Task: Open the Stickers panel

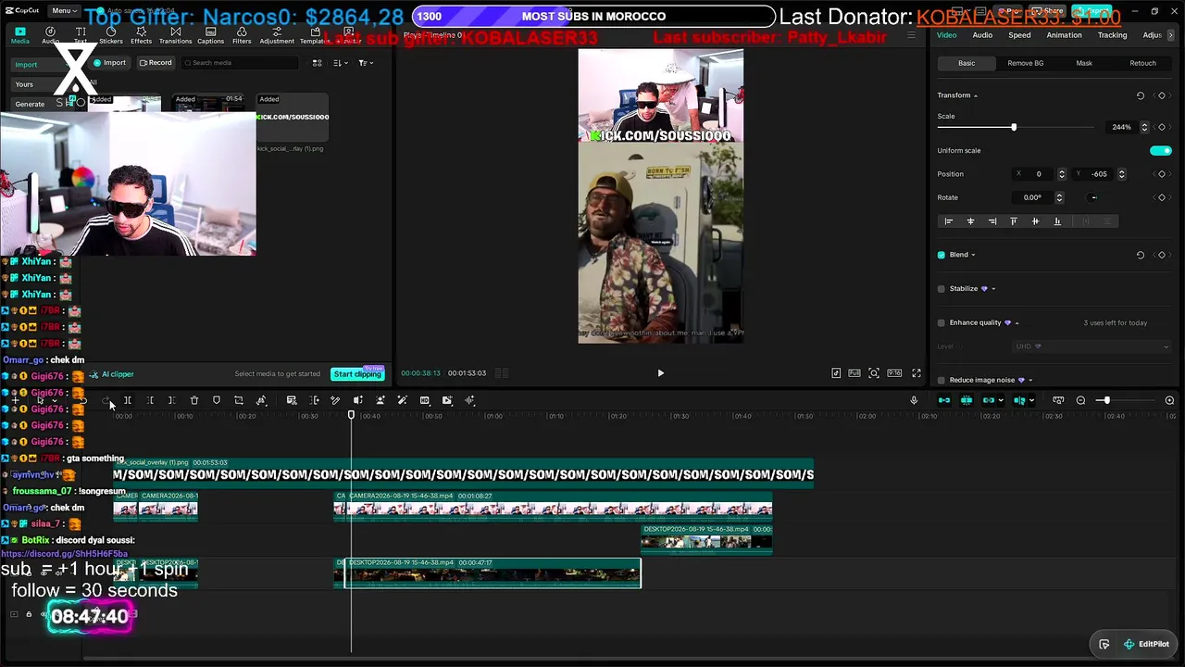Action: click(111, 36)
